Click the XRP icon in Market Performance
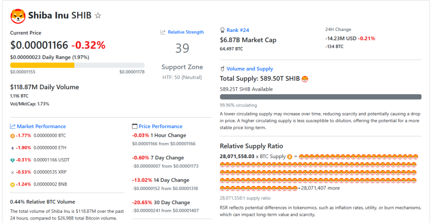The image size is (432, 223). (x=13, y=172)
